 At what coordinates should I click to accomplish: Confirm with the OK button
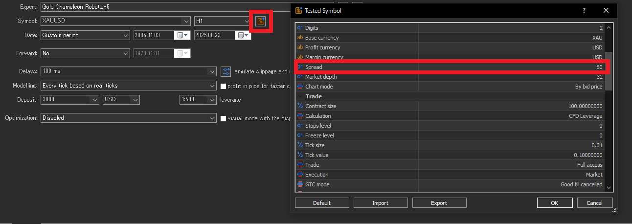[x=554, y=203]
